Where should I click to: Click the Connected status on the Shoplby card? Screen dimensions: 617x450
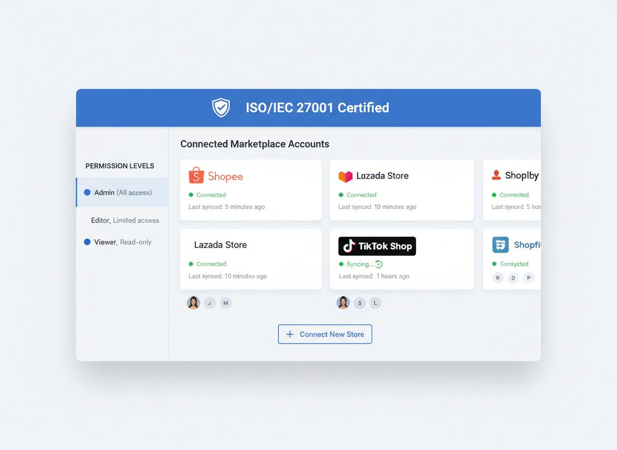pyautogui.click(x=510, y=195)
